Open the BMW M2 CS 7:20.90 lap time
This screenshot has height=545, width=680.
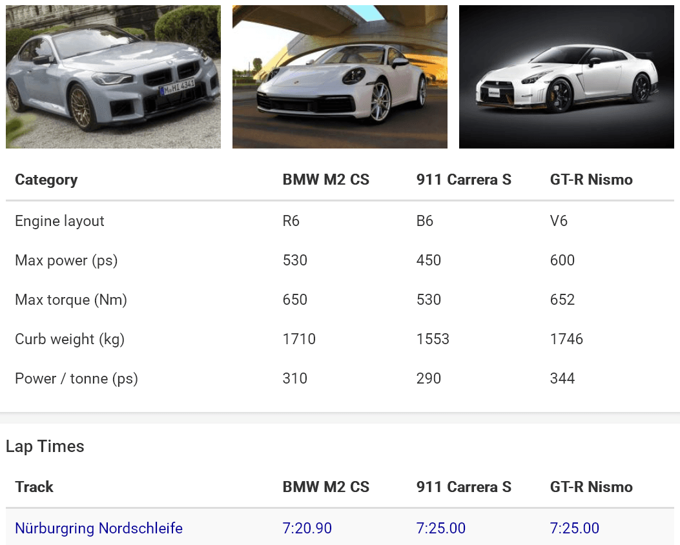coord(307,528)
